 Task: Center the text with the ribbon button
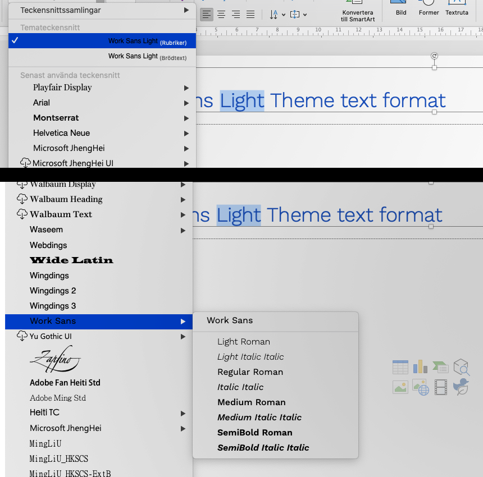(x=221, y=14)
